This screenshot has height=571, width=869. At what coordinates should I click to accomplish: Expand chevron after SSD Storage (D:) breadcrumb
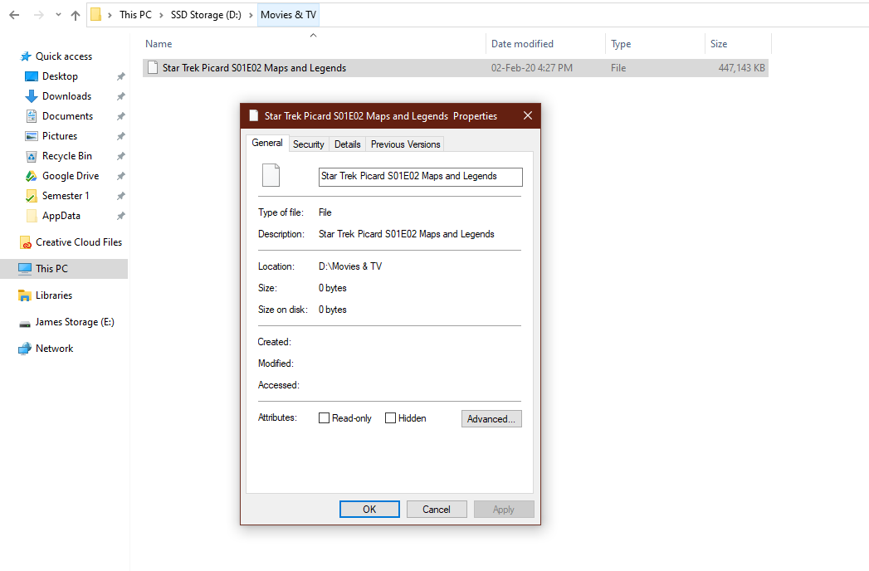pos(251,15)
